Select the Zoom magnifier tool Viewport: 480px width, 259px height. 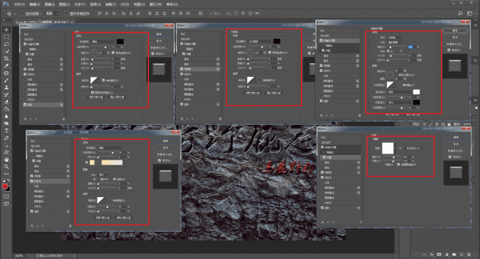6,167
